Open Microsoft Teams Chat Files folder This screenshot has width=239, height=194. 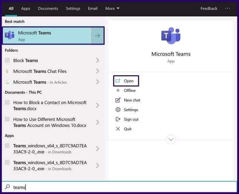point(40,71)
